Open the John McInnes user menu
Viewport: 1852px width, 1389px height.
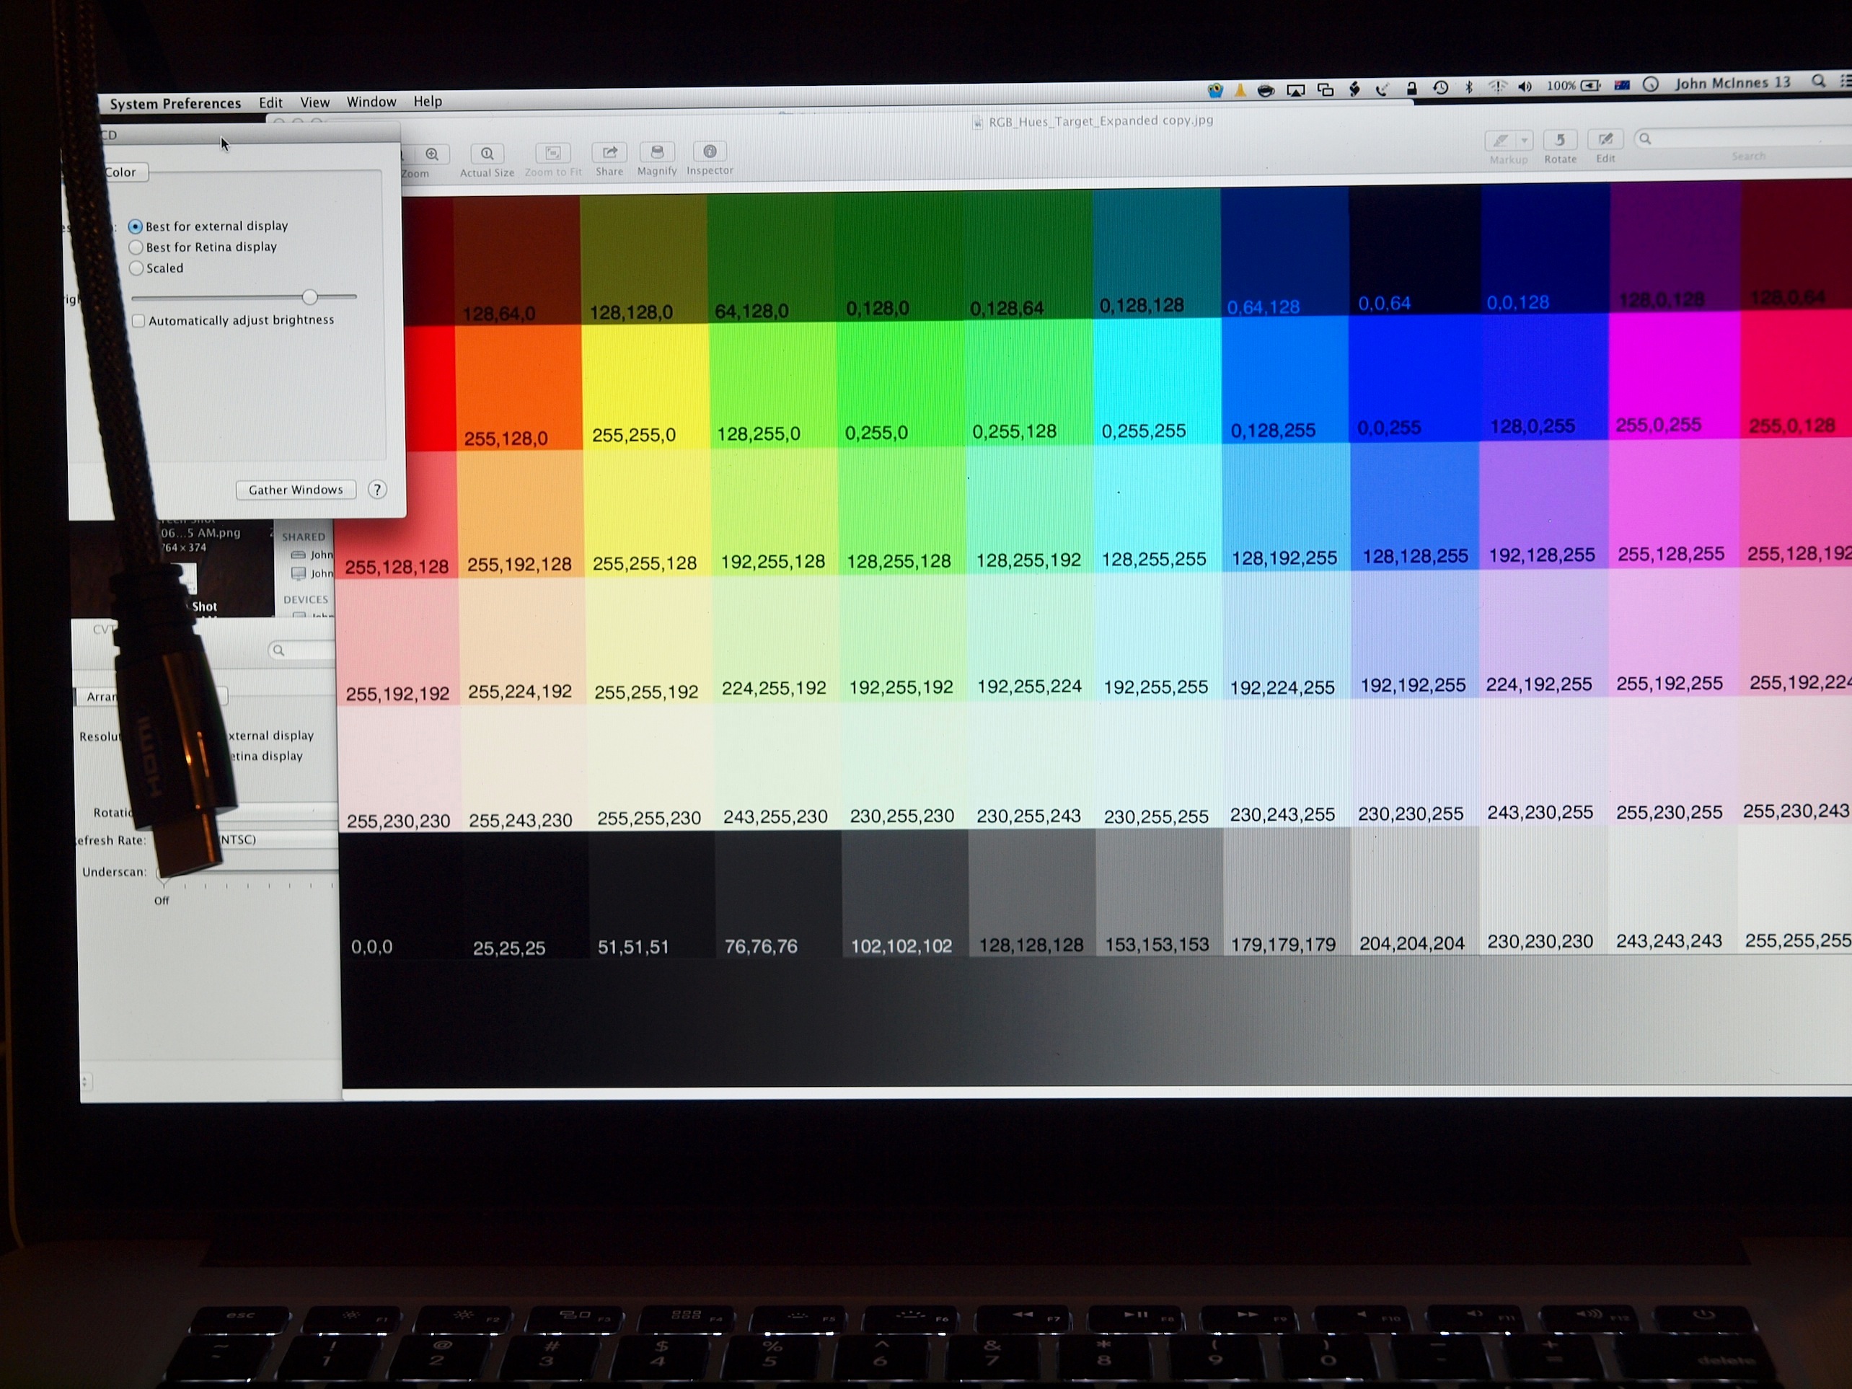pos(1732,83)
